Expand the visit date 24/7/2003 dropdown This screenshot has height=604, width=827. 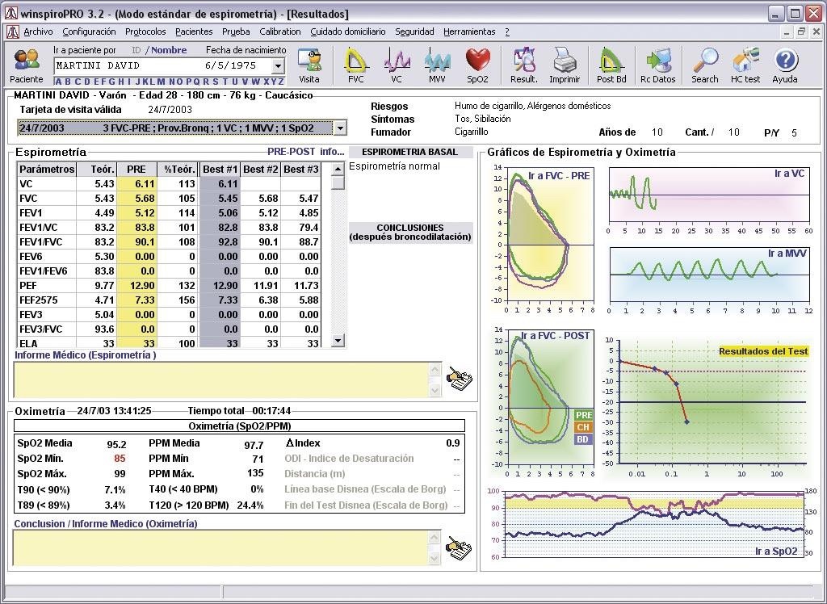[x=340, y=128]
